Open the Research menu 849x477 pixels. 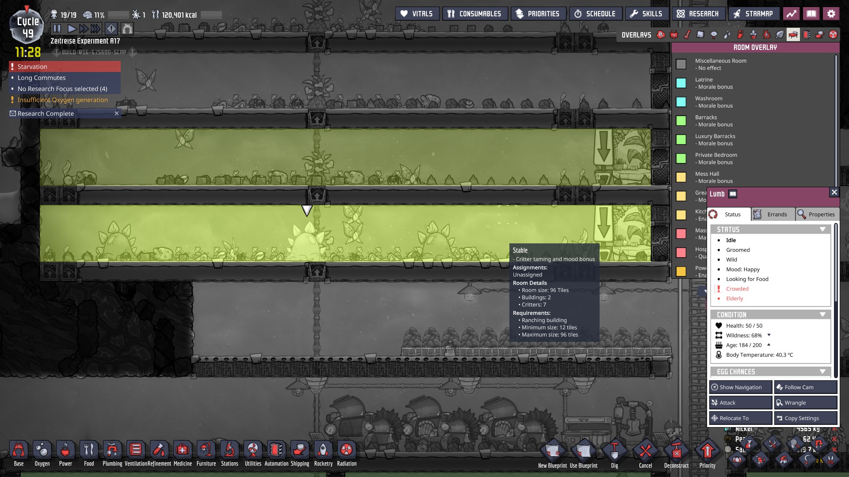698,14
